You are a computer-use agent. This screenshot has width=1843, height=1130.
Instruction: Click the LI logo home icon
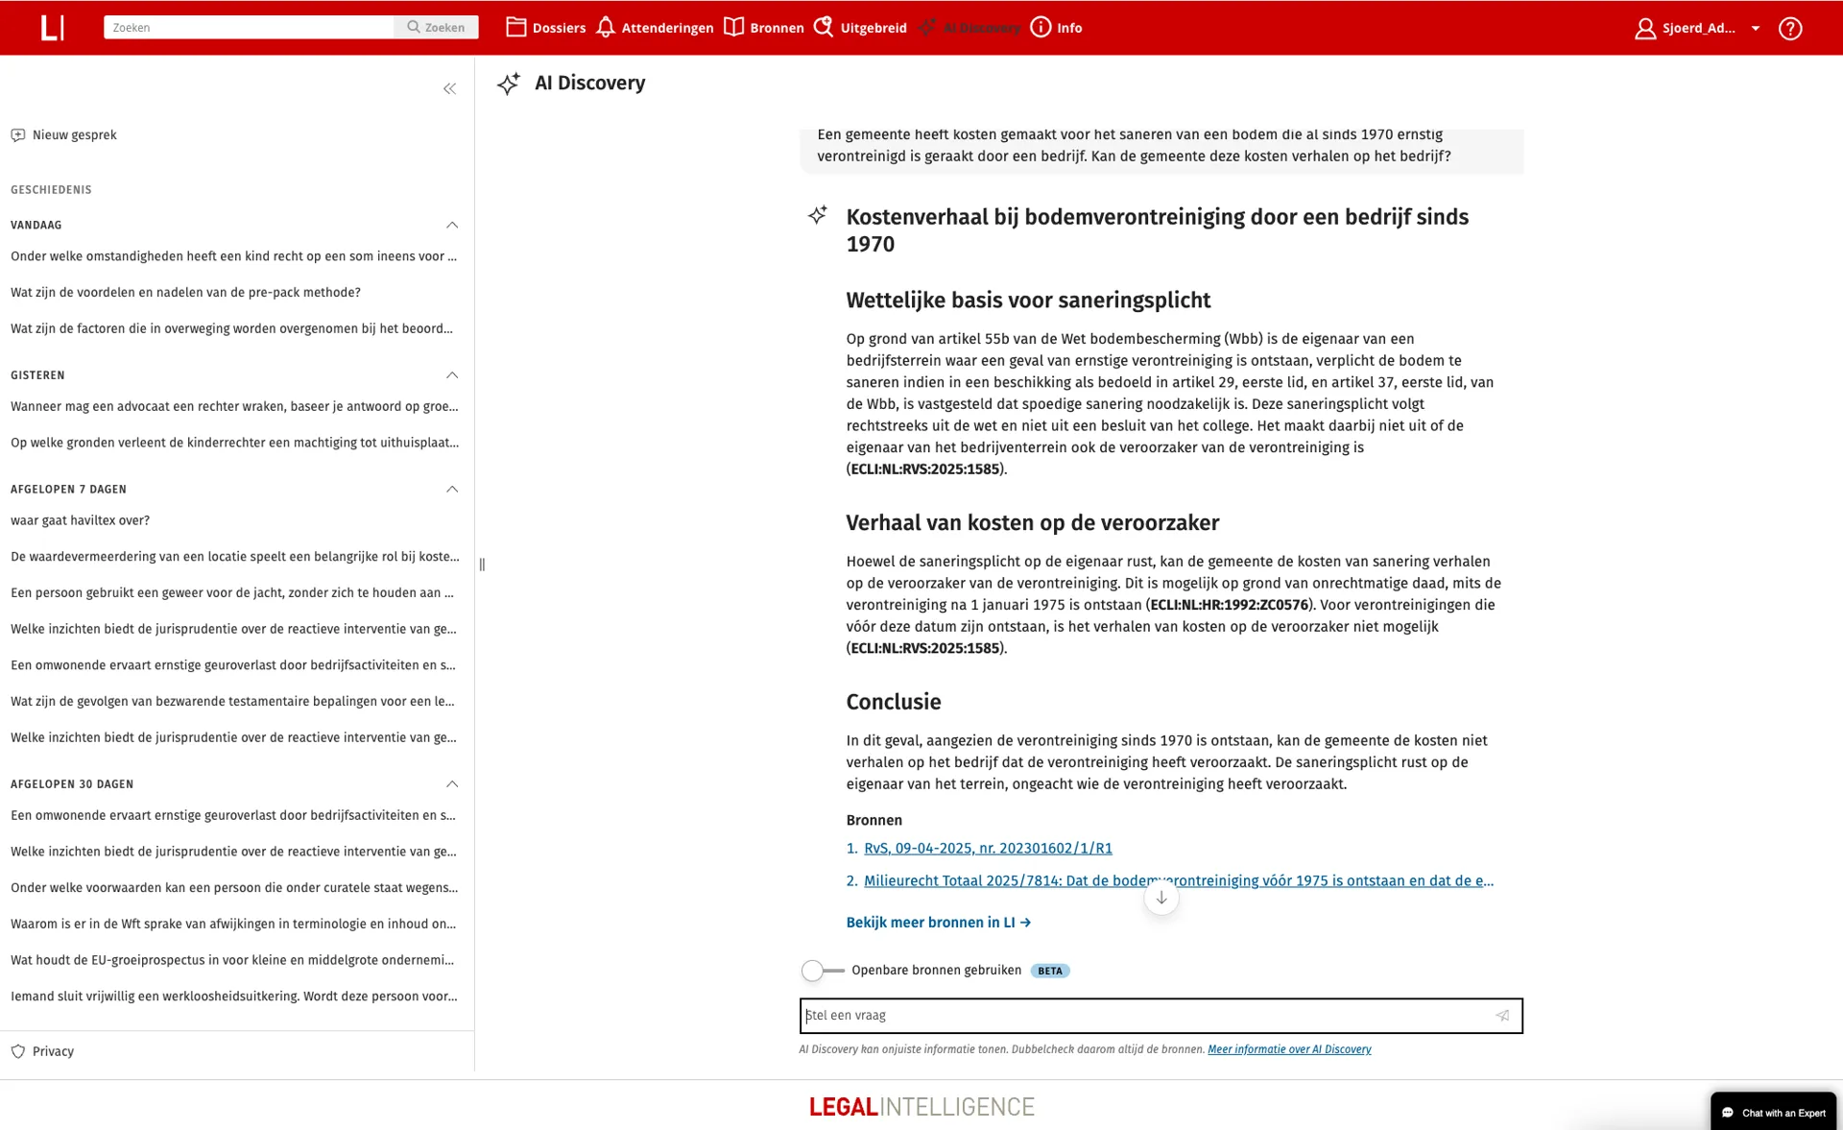point(53,28)
